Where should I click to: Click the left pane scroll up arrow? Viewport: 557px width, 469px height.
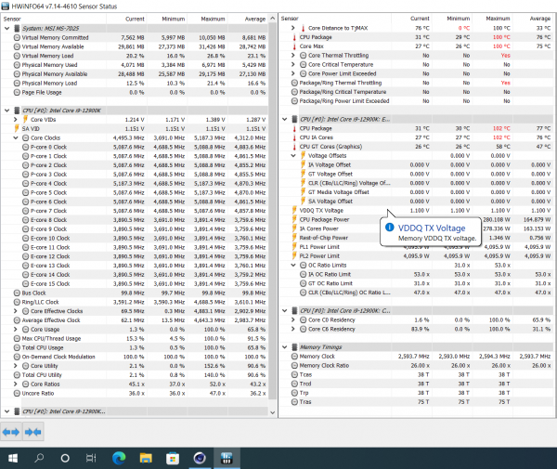coord(272,19)
